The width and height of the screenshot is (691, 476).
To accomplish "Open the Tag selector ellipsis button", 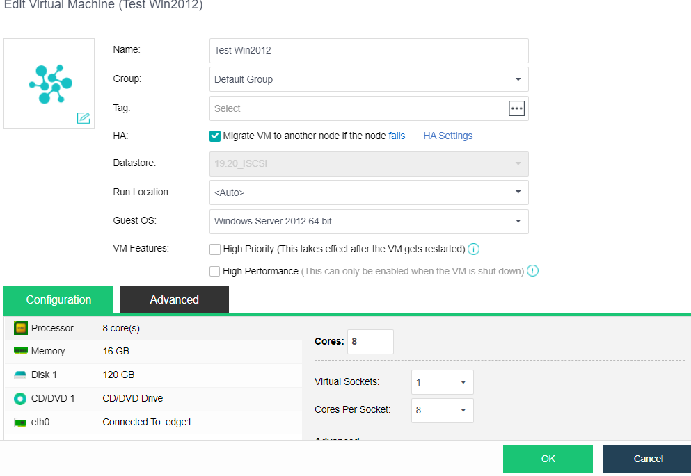I will click(516, 108).
